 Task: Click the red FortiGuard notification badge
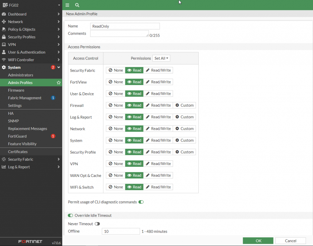[53, 136]
